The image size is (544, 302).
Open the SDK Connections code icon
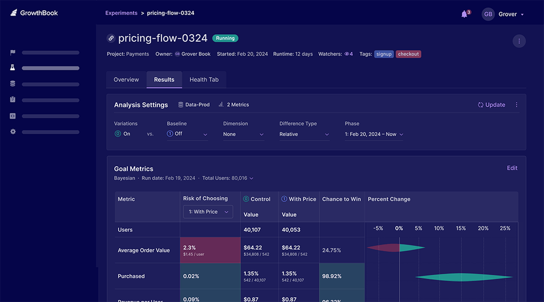(12, 115)
